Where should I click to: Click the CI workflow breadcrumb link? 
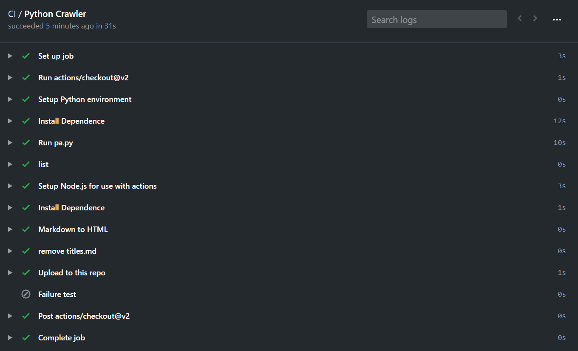click(x=12, y=14)
